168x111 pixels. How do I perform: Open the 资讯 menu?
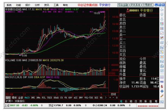[x=47, y=5]
